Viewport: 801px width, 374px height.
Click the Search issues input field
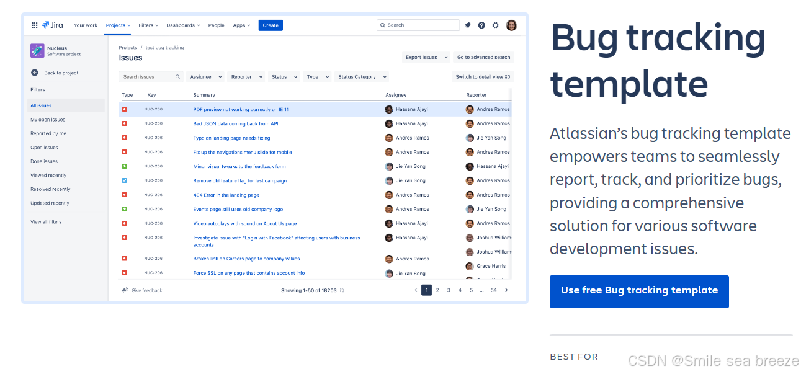[x=151, y=77]
